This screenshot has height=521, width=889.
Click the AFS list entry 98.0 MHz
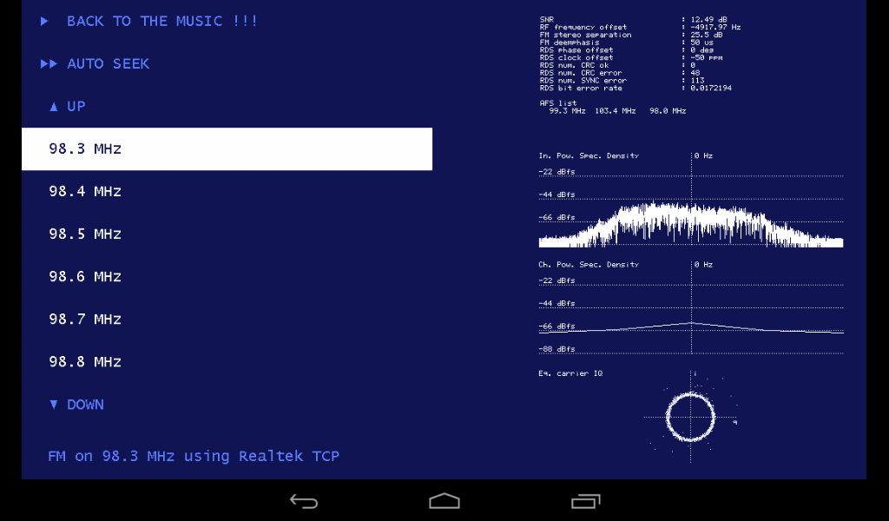[x=668, y=111]
